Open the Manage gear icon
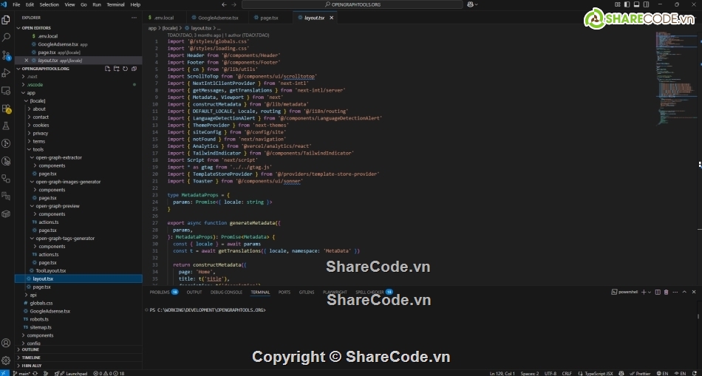Image resolution: width=702 pixels, height=376 pixels. point(6,360)
